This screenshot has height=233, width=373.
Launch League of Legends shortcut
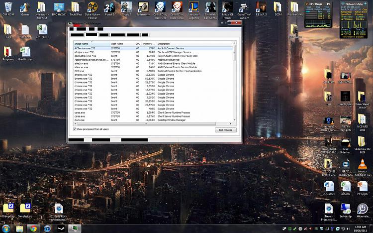[194, 10]
